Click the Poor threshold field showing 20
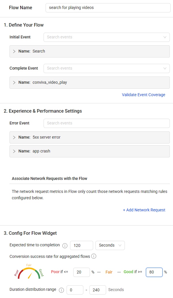The height and width of the screenshot is (298, 173). pos(82,272)
